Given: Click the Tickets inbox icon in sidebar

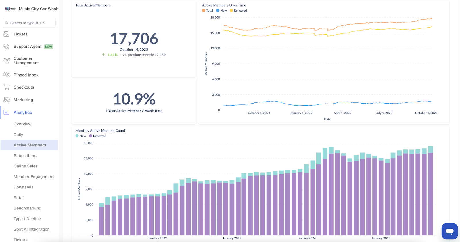Looking at the screenshot, I should coord(6,34).
